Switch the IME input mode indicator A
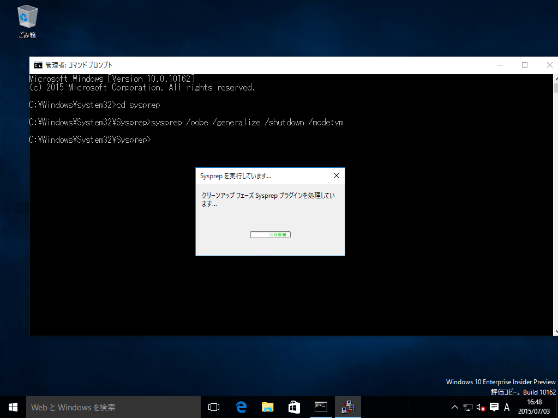558x418 pixels. 507,407
